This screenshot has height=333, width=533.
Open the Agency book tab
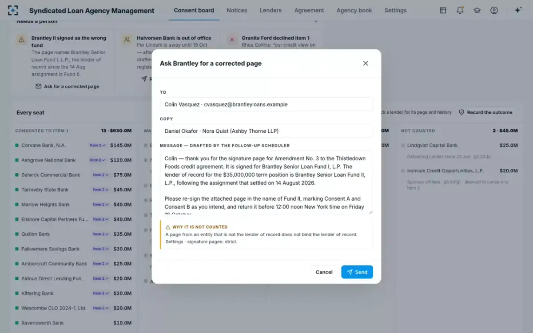354,10
